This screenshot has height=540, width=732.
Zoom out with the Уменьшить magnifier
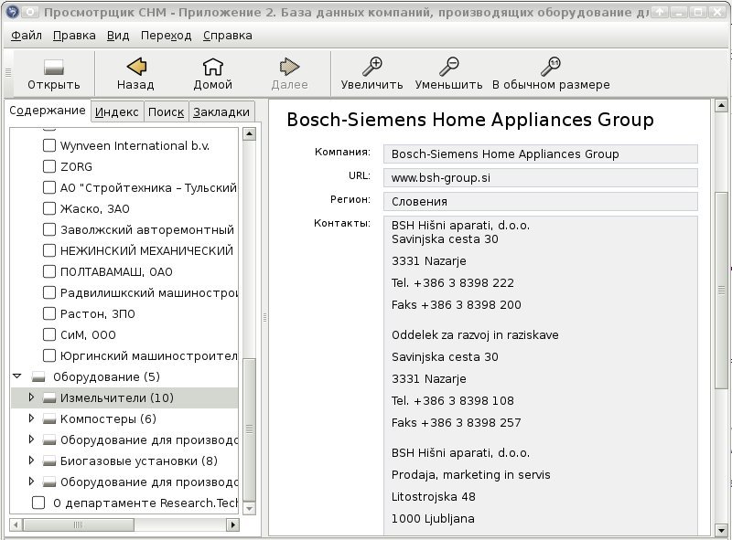coord(448,67)
